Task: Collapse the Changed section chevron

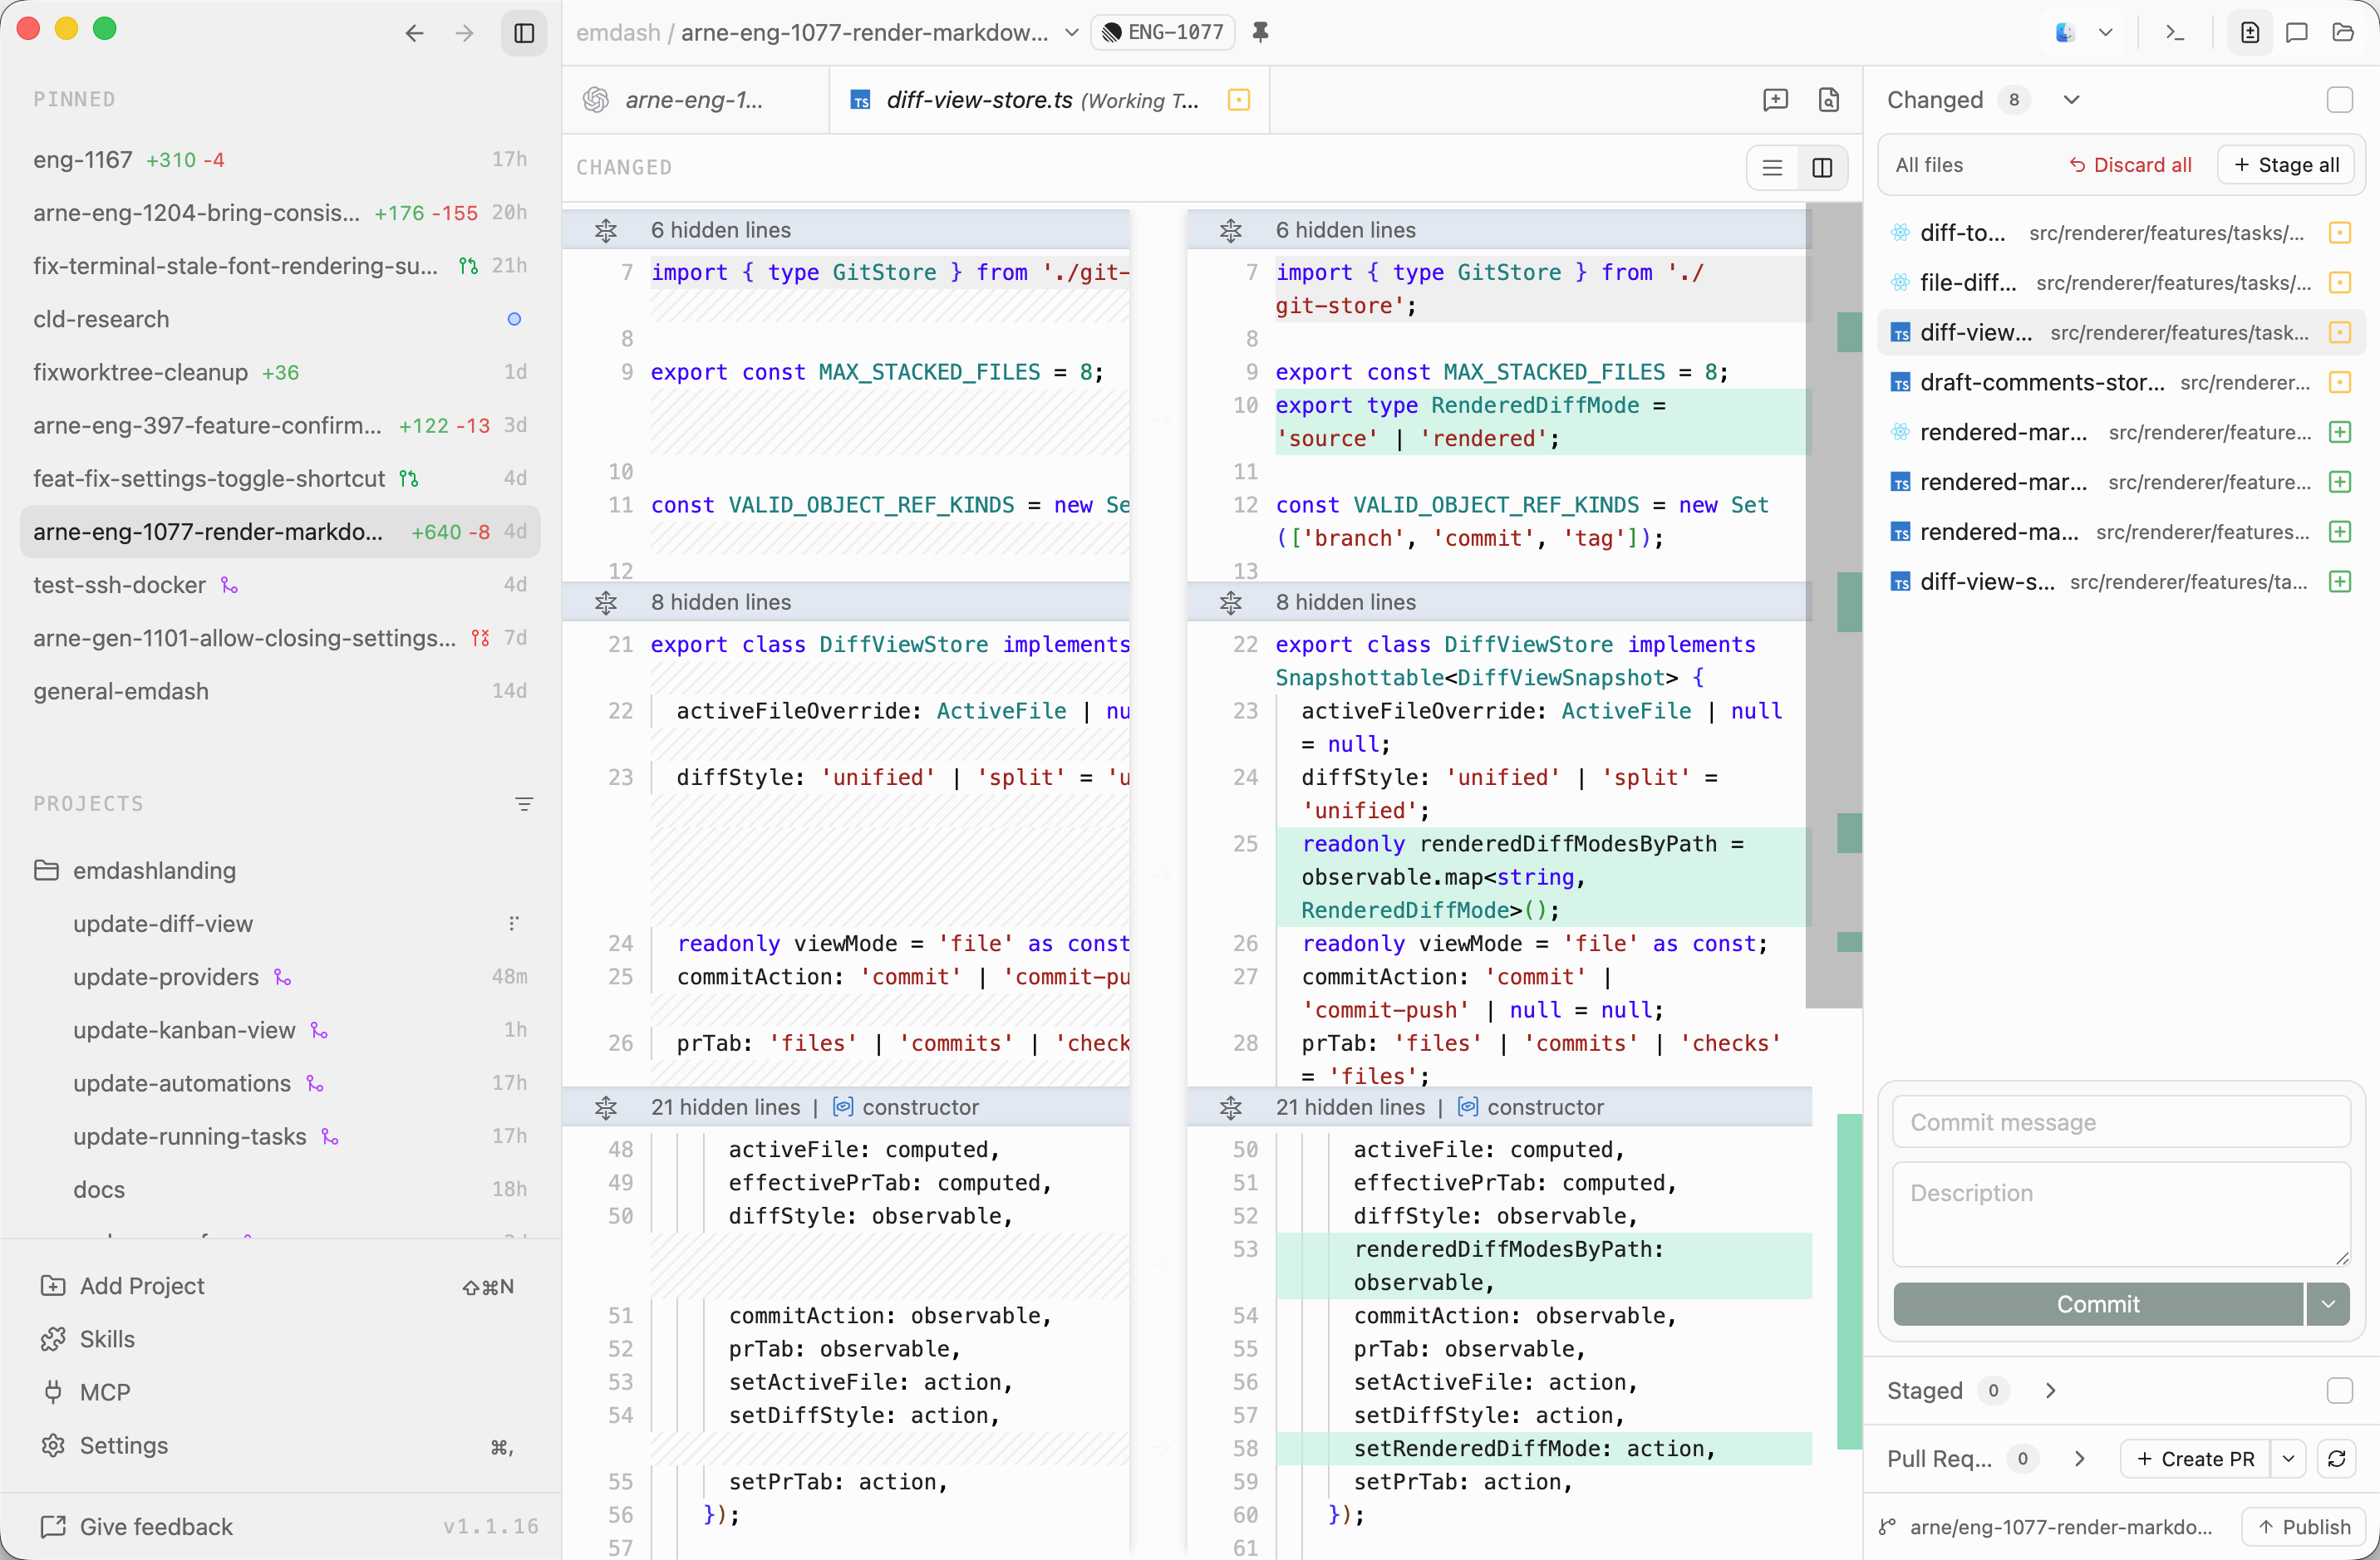Action: 2071,100
